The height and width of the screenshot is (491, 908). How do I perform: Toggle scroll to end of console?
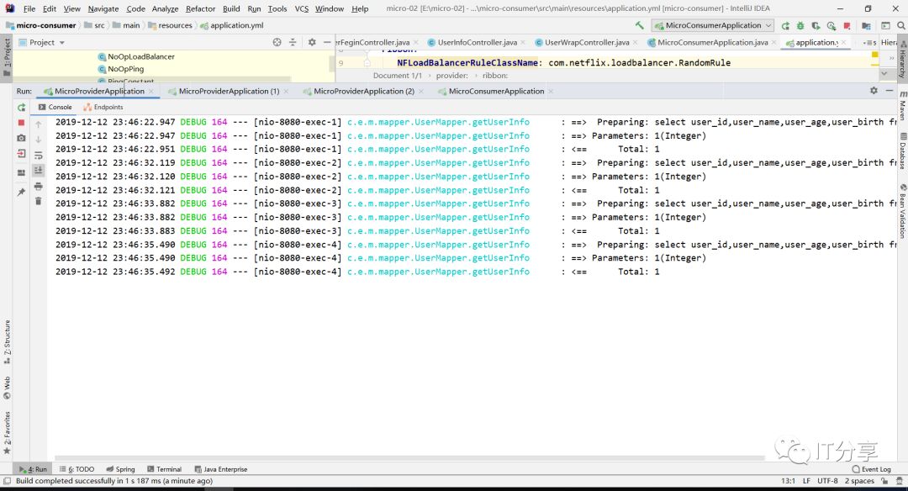pos(38,170)
